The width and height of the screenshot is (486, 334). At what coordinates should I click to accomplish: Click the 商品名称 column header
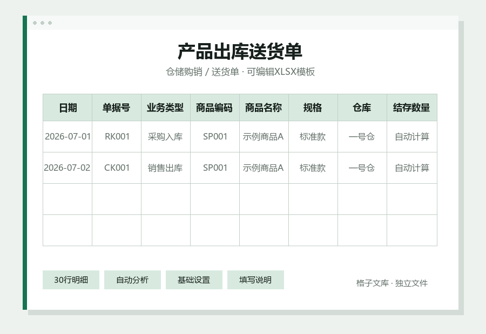pos(264,108)
